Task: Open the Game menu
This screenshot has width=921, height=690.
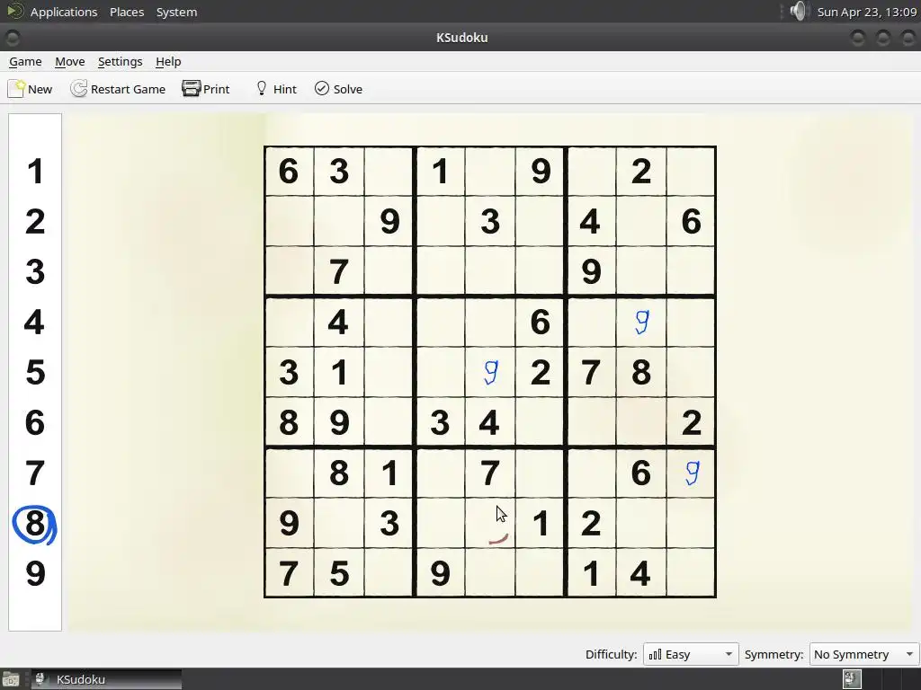Action: (x=25, y=62)
